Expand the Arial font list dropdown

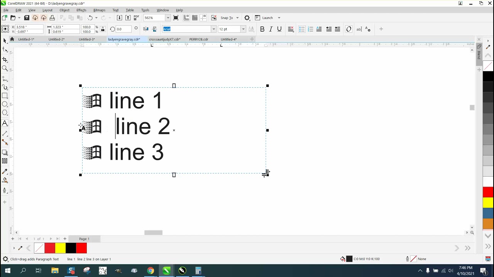point(213,29)
